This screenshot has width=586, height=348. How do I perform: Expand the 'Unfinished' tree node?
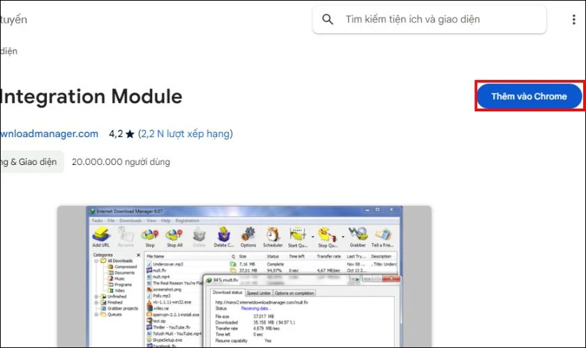[x=96, y=296]
